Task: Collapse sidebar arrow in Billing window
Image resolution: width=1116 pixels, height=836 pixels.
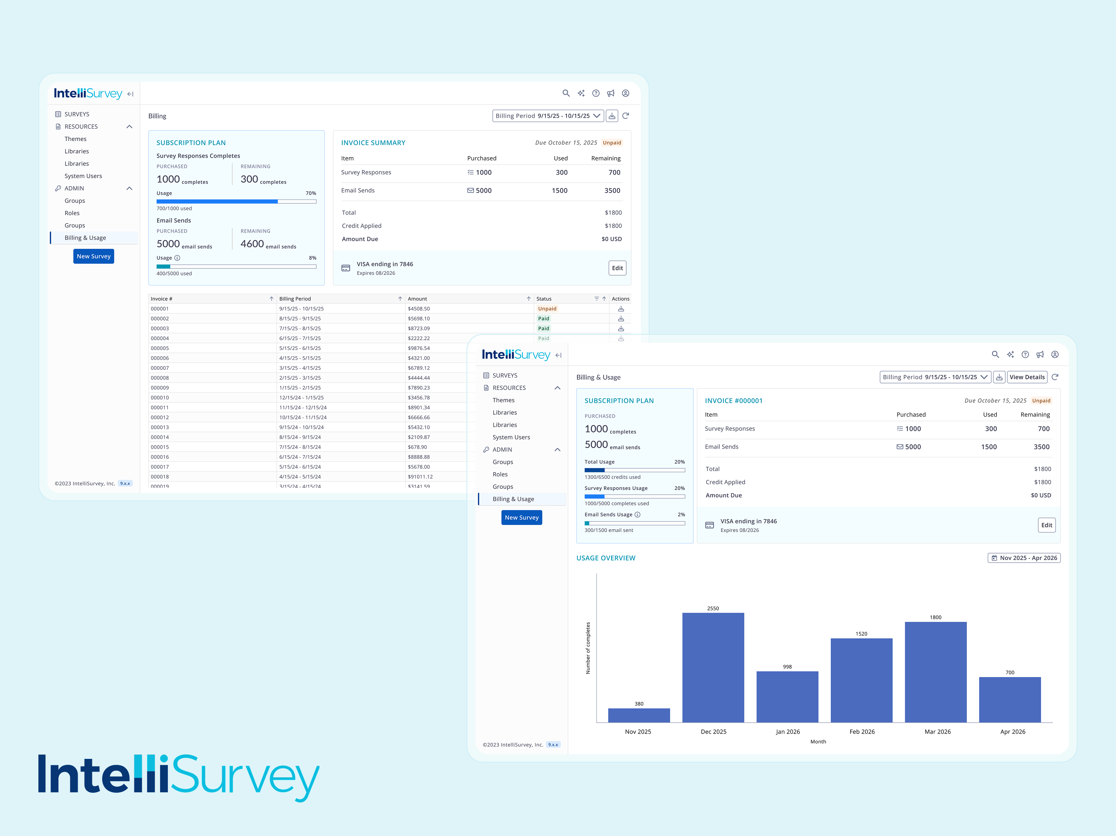Action: 130,94
